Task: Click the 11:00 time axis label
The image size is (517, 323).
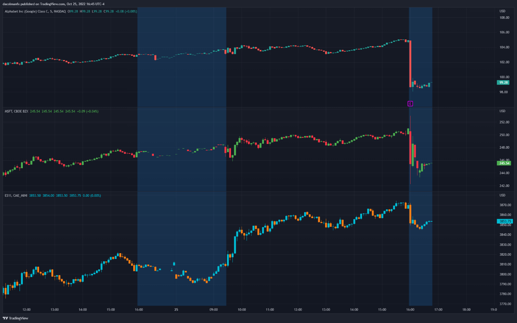Action: click(270, 310)
